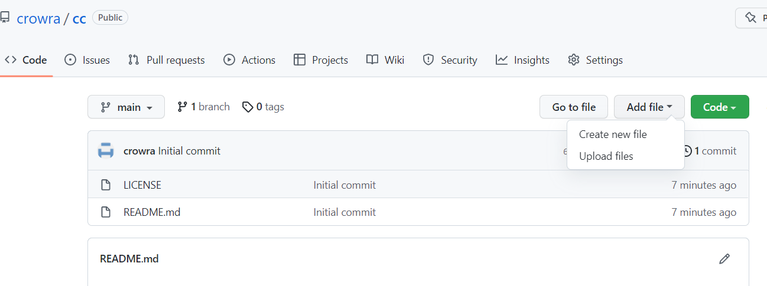
Task: Click the repository icon before crowra
Action: 5,18
